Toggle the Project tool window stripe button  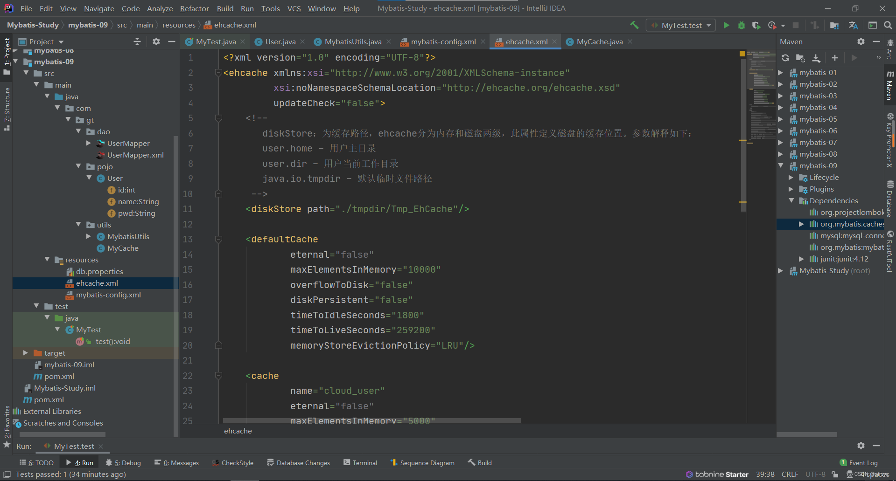pos(7,56)
